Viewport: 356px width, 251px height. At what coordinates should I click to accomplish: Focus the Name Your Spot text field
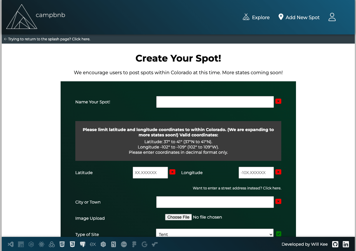click(215, 102)
